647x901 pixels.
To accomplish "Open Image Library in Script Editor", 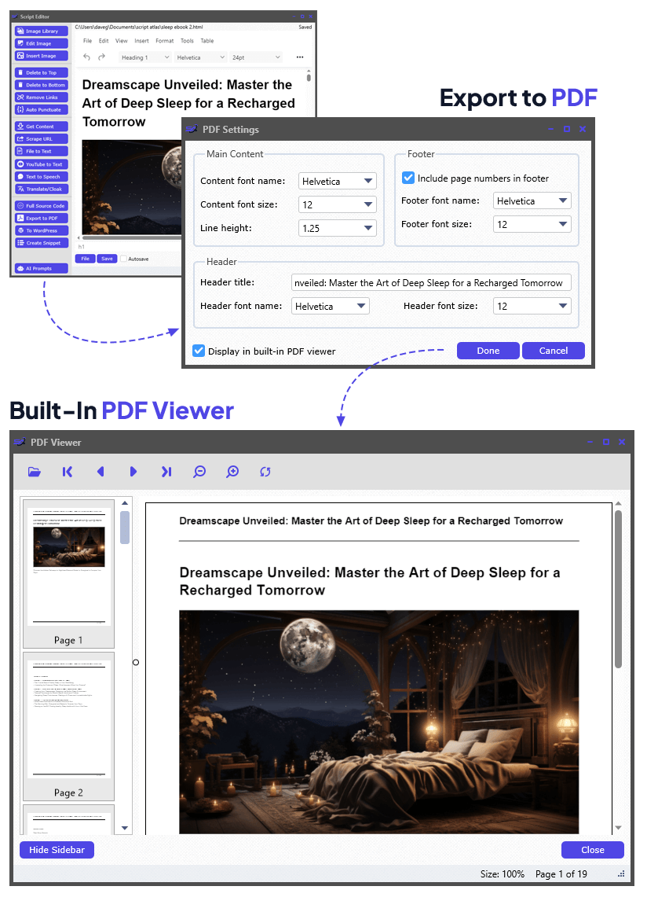I will [42, 31].
